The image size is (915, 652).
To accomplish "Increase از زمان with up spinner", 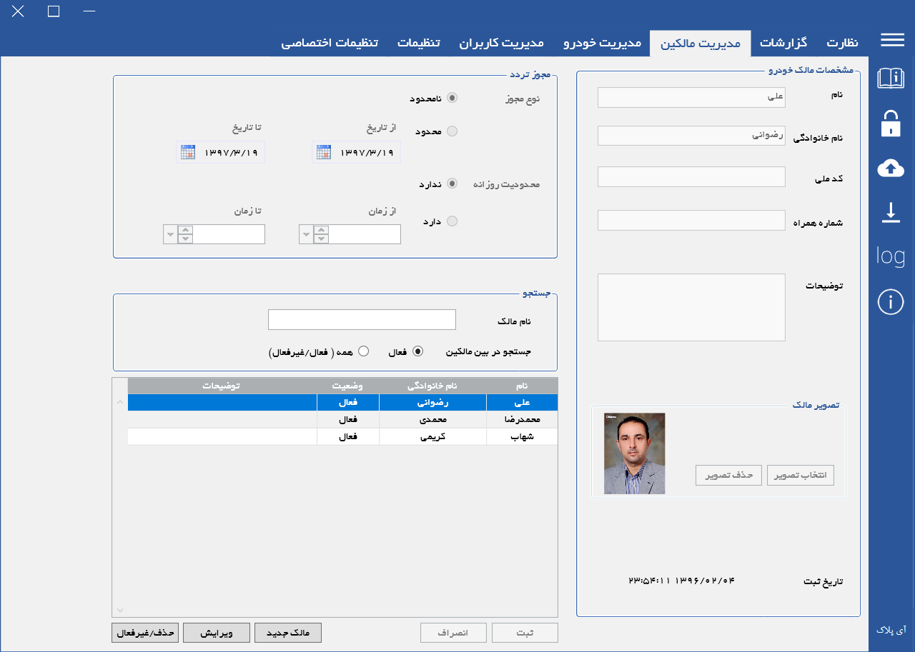I will [x=322, y=230].
